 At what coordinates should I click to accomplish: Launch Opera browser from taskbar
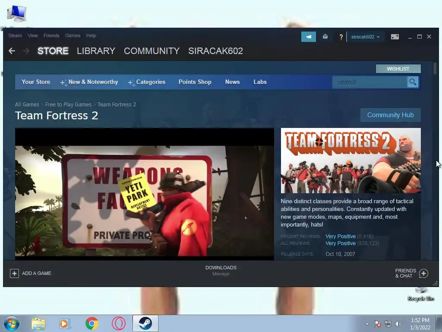click(119, 323)
